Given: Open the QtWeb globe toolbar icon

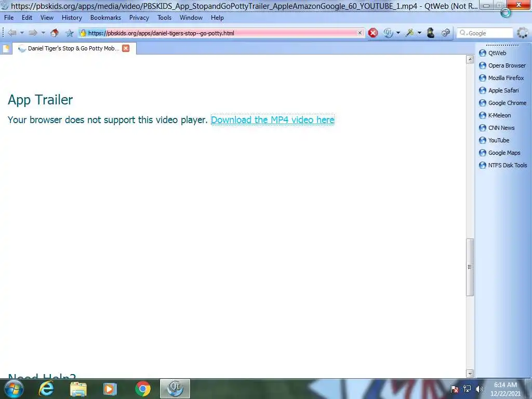Looking at the screenshot, I should pyautogui.click(x=388, y=33).
